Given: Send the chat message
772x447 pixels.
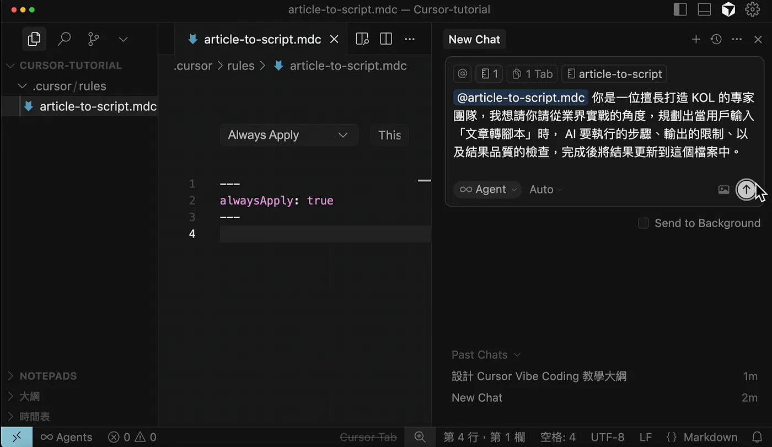Looking at the screenshot, I should click(746, 190).
